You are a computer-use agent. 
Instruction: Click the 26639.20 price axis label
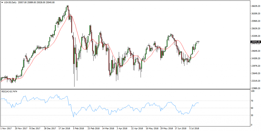pos(255,6)
